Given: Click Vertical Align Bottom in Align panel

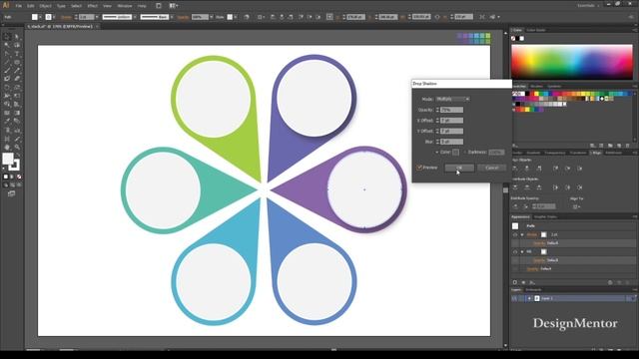Looking at the screenshot, I should coord(579,169).
